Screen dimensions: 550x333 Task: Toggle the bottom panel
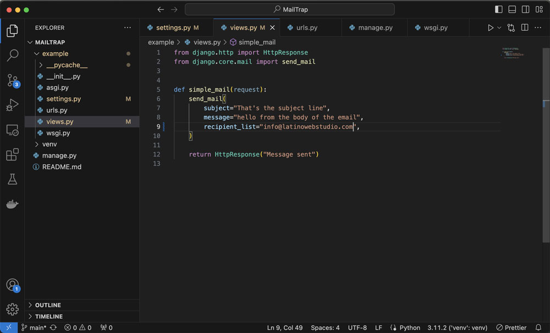(512, 9)
